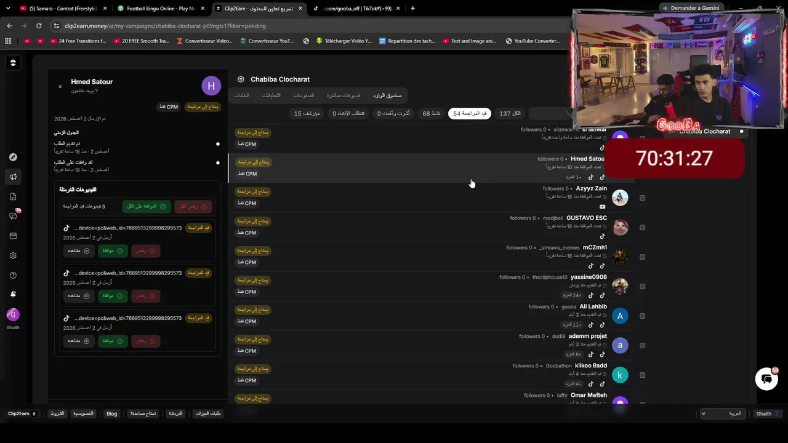Image resolution: width=788 pixels, height=443 pixels.
Task: Reject the first submitted video
Action: [145, 251]
